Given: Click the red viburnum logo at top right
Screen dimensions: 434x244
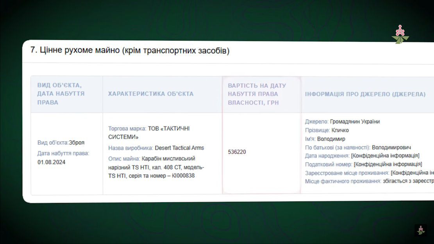Looking at the screenshot, I should tap(400, 34).
